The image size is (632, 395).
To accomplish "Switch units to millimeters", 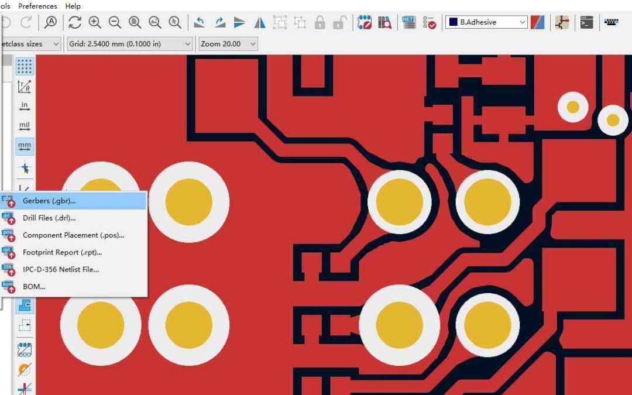I will point(25,146).
